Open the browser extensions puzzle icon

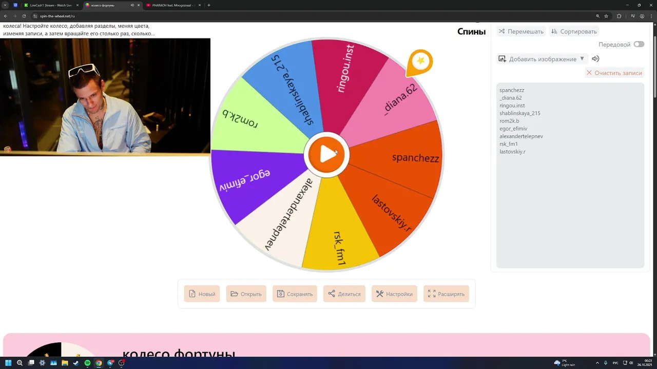(x=619, y=16)
